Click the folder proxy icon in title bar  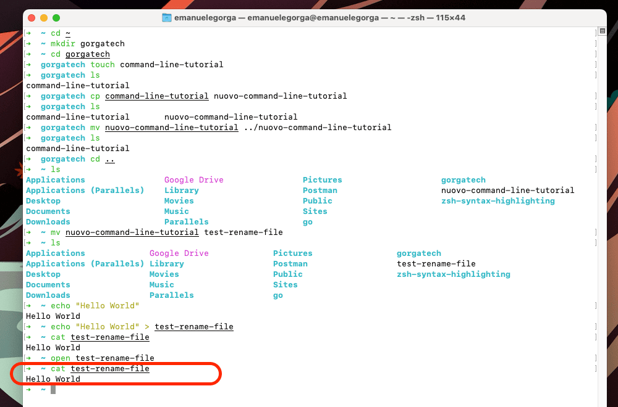pos(167,18)
